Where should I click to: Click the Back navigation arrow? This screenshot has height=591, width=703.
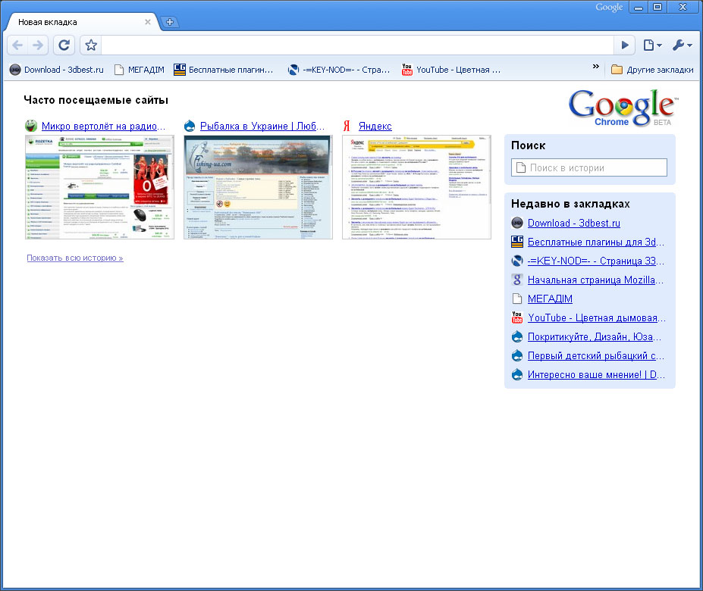pos(18,45)
